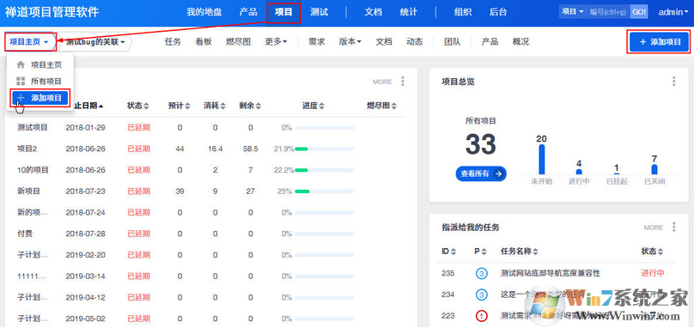Open the 统计 top navigation tab

(409, 12)
